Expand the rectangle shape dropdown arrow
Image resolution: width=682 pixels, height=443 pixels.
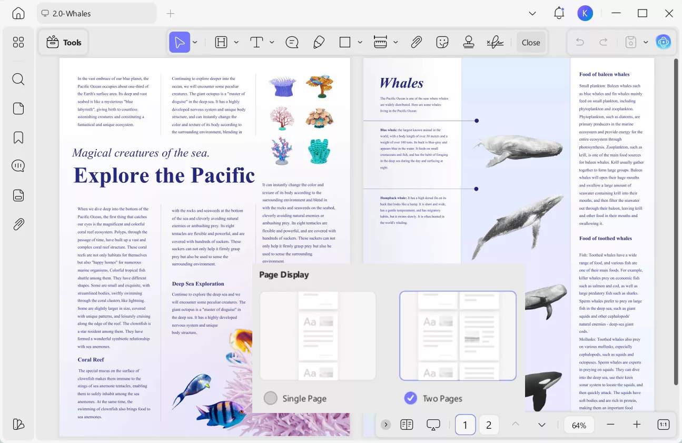(x=360, y=43)
